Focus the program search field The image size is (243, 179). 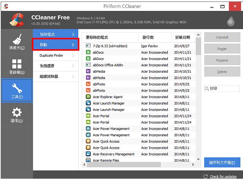click(222, 89)
